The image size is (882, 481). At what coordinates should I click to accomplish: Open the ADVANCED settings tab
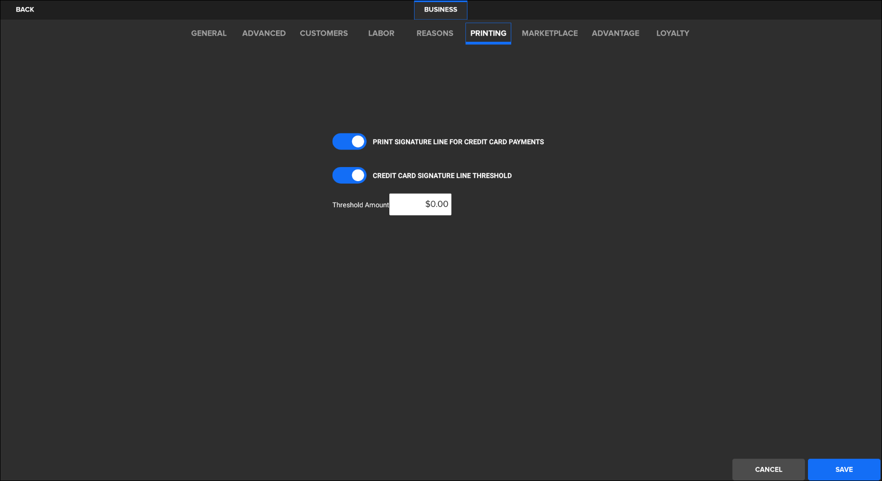[x=263, y=33]
